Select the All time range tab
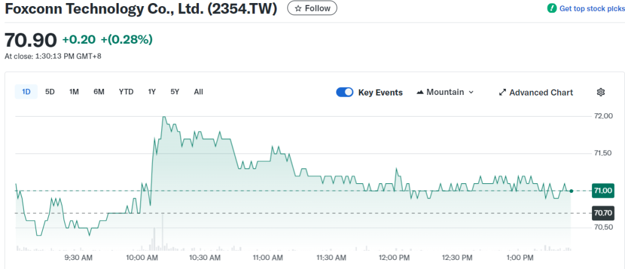The image size is (625, 269). (x=198, y=92)
